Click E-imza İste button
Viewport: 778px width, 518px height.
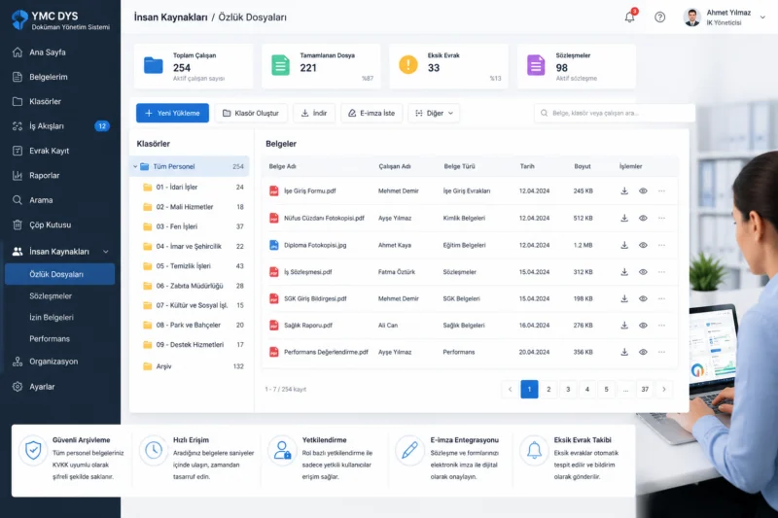[x=371, y=113]
